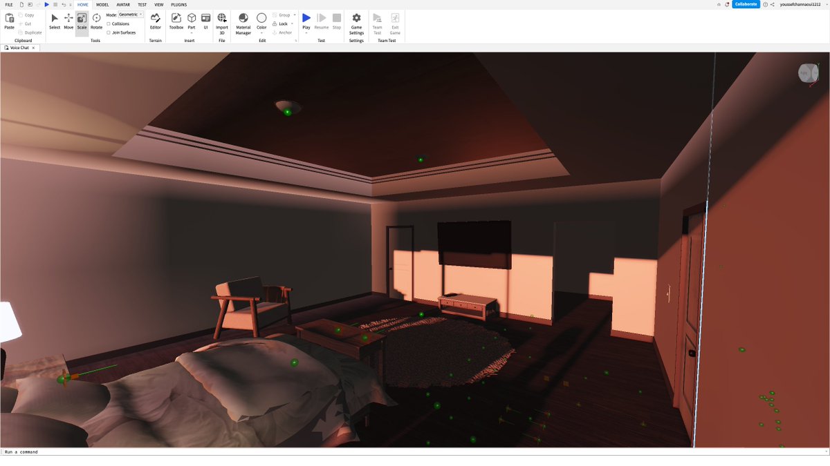
Task: Click the share icon near Collaborate
Action: click(x=772, y=4)
